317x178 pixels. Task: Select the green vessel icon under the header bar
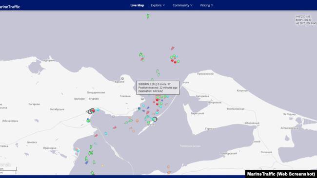tap(148, 16)
